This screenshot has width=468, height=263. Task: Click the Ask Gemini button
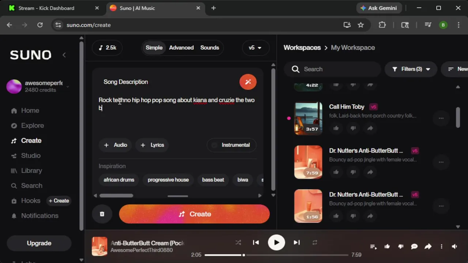point(379,8)
